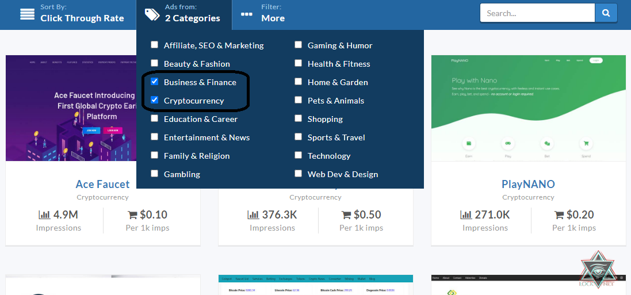Screen dimensions: 631x295
Task: Click the magnifying glass search button
Action: (x=606, y=13)
